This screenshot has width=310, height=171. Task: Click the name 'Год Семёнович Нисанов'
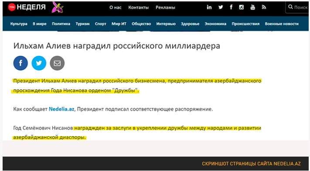pyautogui.click(x=43, y=128)
